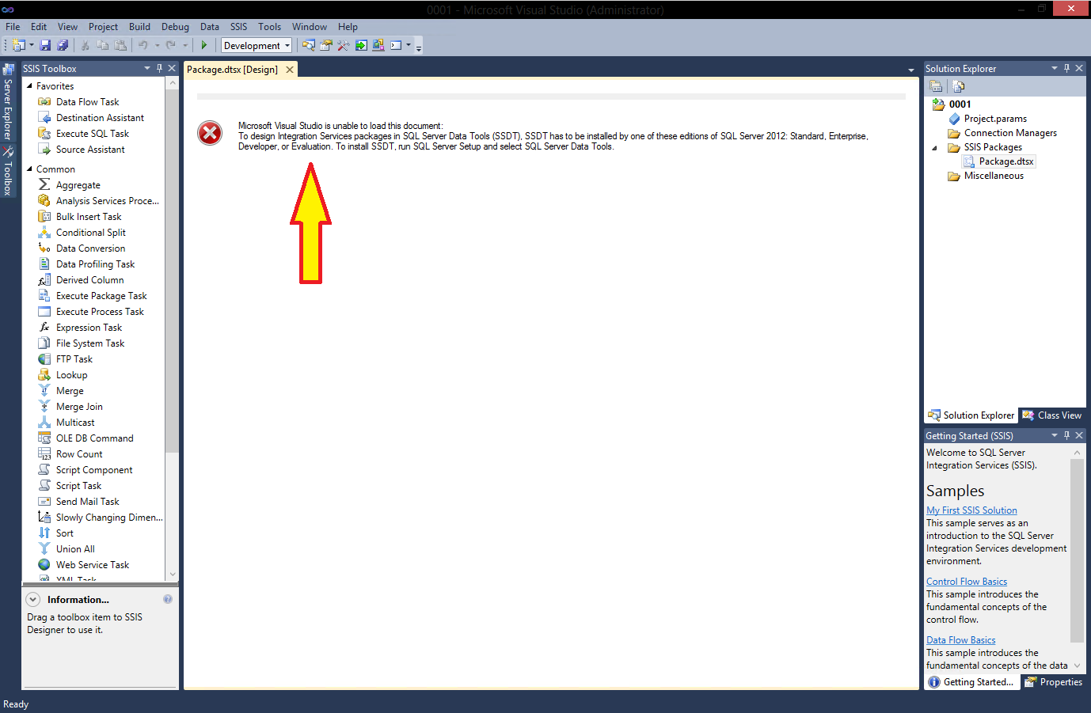Image resolution: width=1091 pixels, height=713 pixels.
Task: Open the File menu
Action: pyautogui.click(x=13, y=26)
